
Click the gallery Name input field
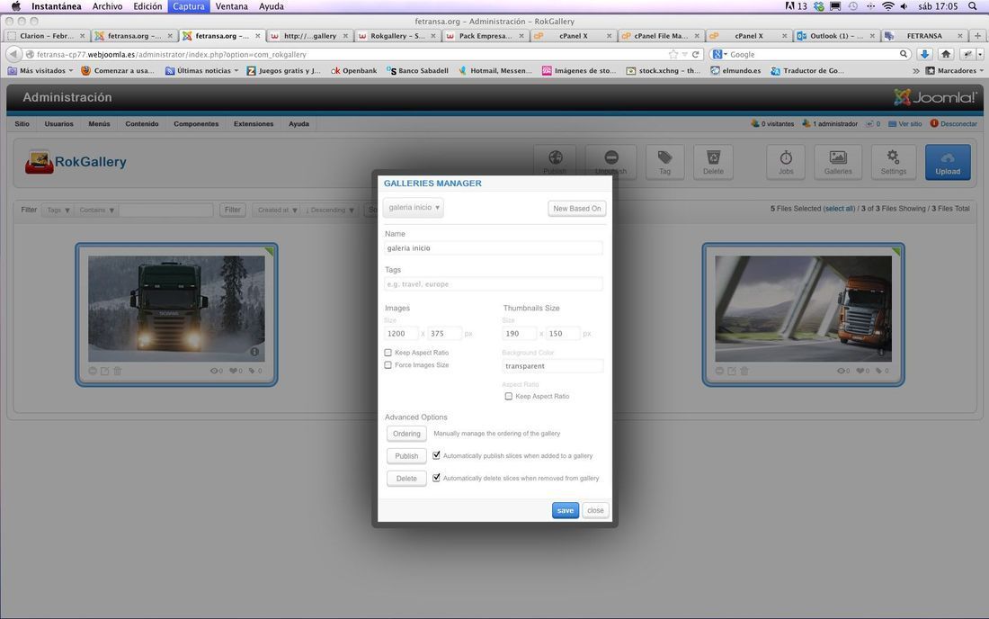tap(494, 248)
